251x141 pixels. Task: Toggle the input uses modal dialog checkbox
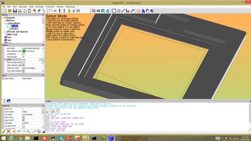point(24,70)
